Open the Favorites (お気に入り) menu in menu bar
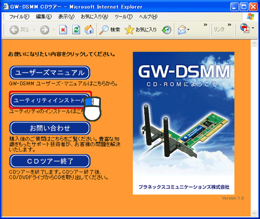This screenshot has height=219, width=260. 95,17
